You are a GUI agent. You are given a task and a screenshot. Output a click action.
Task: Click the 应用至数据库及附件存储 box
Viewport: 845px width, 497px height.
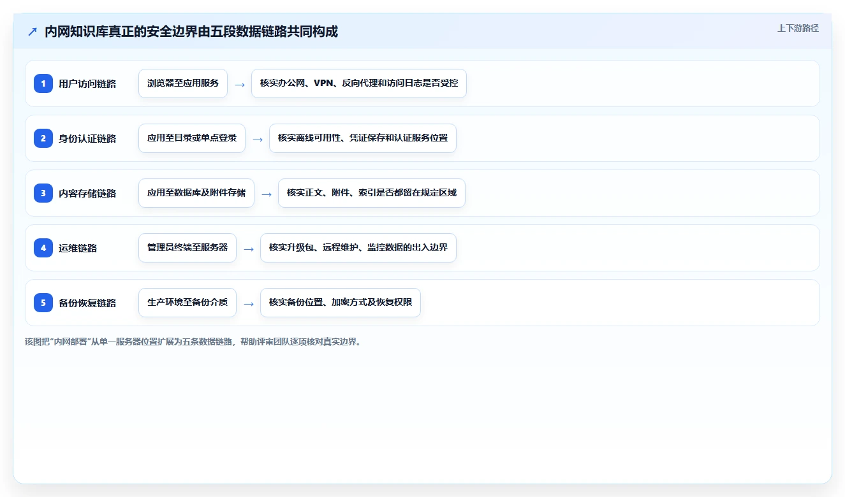coord(196,193)
